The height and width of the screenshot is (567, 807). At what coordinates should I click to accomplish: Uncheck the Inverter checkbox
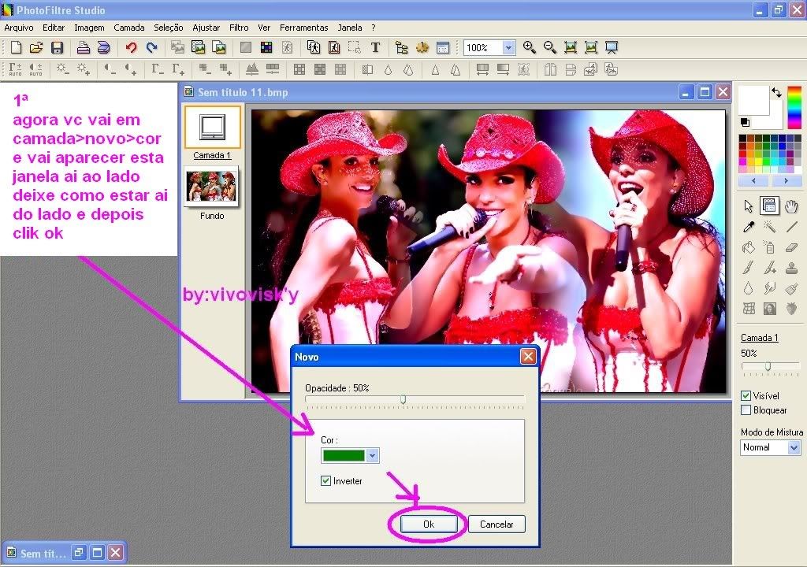pos(326,481)
